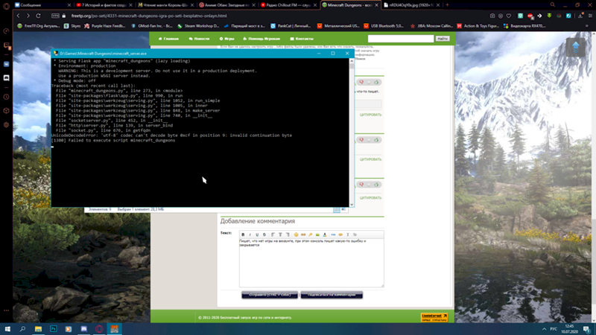The width and height of the screenshot is (596, 335).
Task: Click the Отправить comment button
Action: click(270, 295)
